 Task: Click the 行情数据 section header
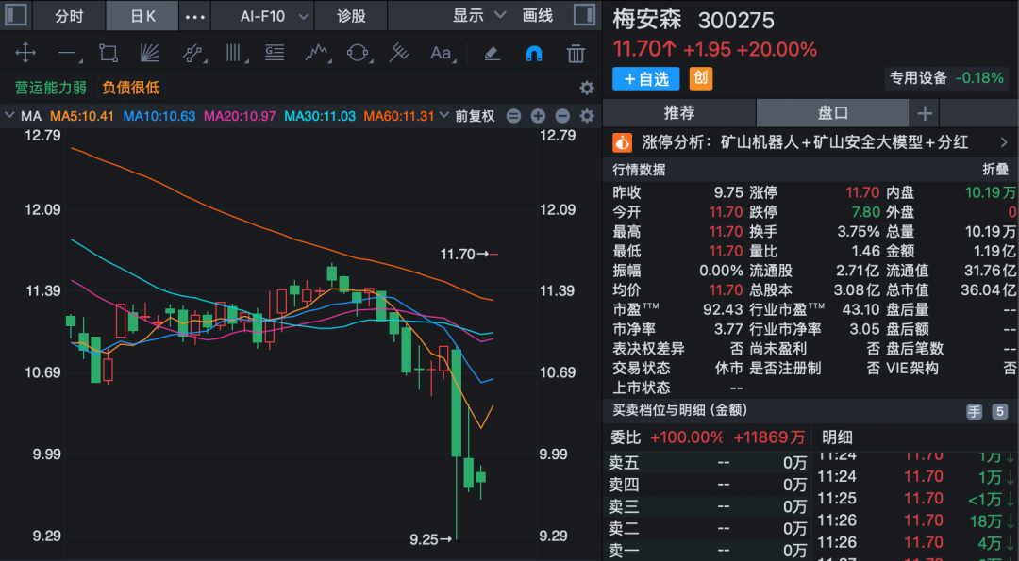click(x=639, y=170)
